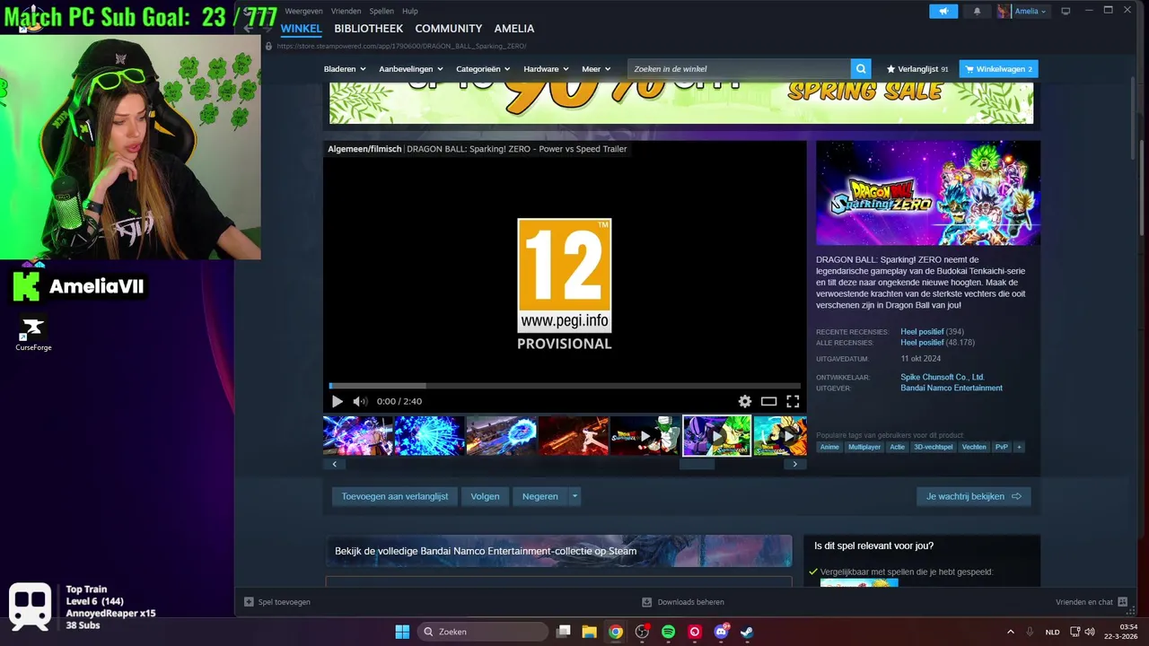Select the PvP tag
This screenshot has width=1149, height=646.
1001,447
